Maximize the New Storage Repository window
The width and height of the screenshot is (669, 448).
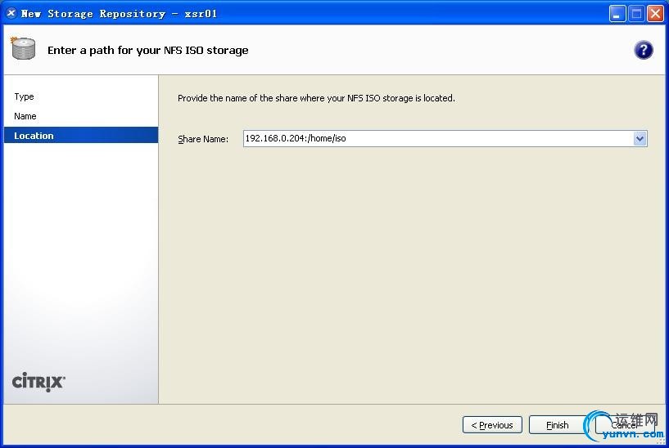pos(636,14)
